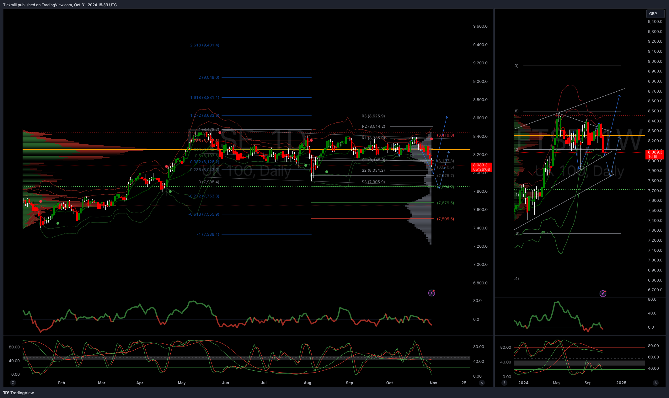Click the header text 'Tickmill published on TradingView.com'
This screenshot has height=398, width=669.
click(x=37, y=5)
